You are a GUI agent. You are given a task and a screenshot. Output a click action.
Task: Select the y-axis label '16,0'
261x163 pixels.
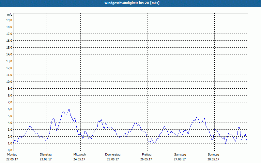[9, 40]
